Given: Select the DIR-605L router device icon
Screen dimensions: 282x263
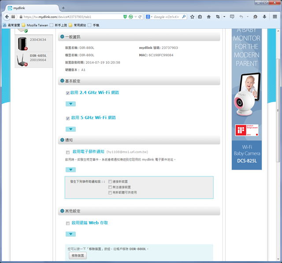Looking at the screenshot, I should tap(22, 60).
